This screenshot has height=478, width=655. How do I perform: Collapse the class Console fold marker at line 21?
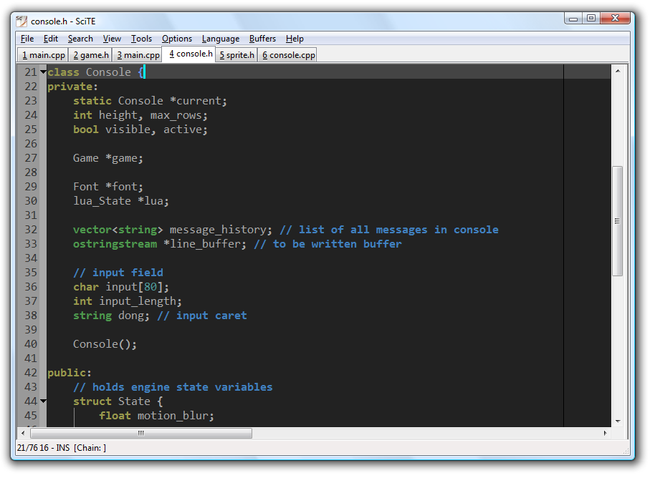point(43,72)
